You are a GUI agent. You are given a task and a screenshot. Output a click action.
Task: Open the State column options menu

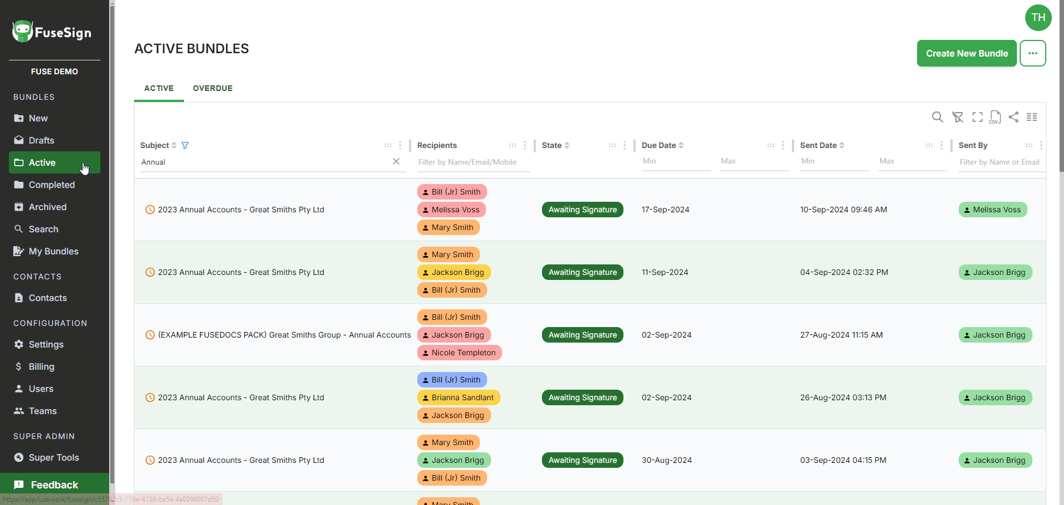coord(625,145)
